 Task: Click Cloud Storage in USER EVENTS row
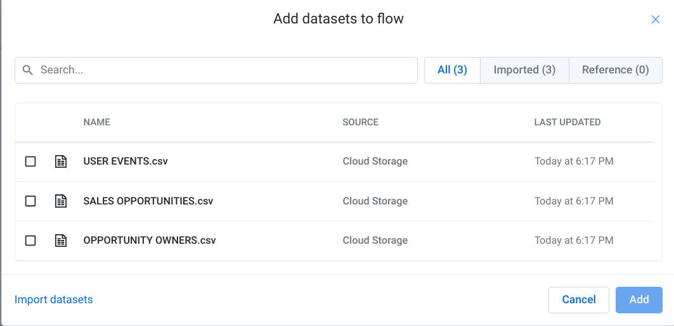click(x=375, y=161)
